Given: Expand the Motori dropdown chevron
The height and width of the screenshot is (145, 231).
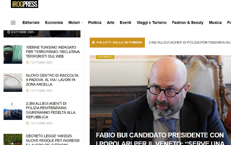Looking at the screenshot, I should pos(82,23).
